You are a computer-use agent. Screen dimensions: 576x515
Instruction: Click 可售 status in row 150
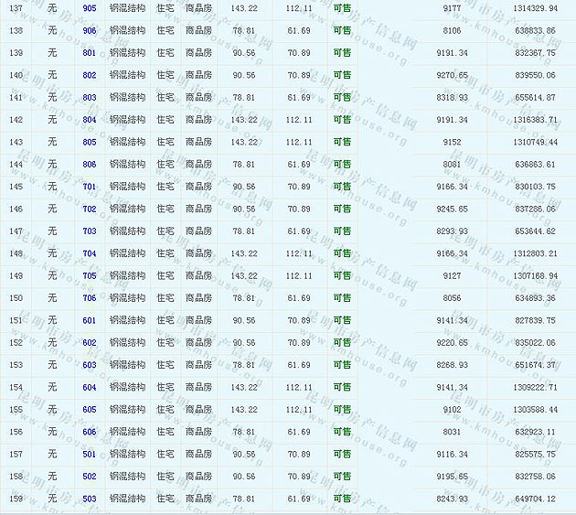click(x=342, y=298)
